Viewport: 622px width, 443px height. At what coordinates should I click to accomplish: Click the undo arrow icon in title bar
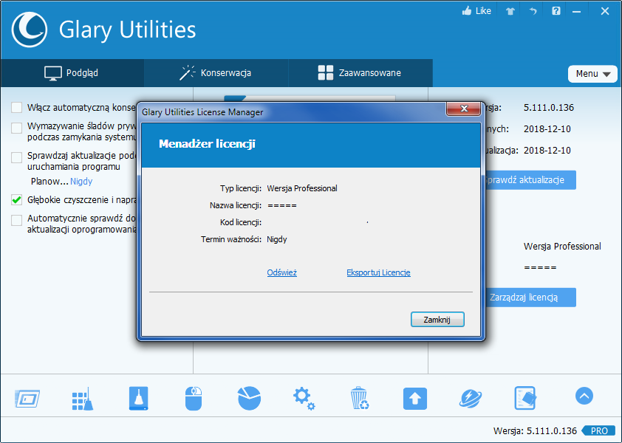[533, 11]
